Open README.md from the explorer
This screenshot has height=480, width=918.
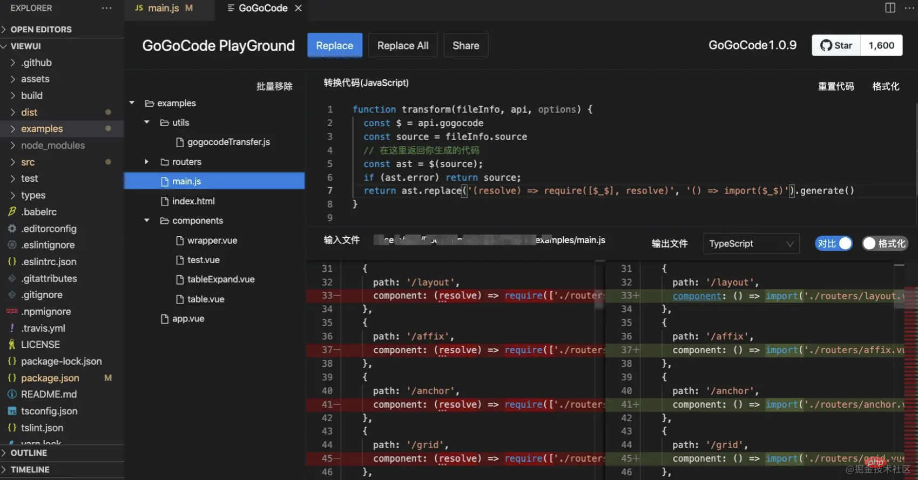pos(49,394)
